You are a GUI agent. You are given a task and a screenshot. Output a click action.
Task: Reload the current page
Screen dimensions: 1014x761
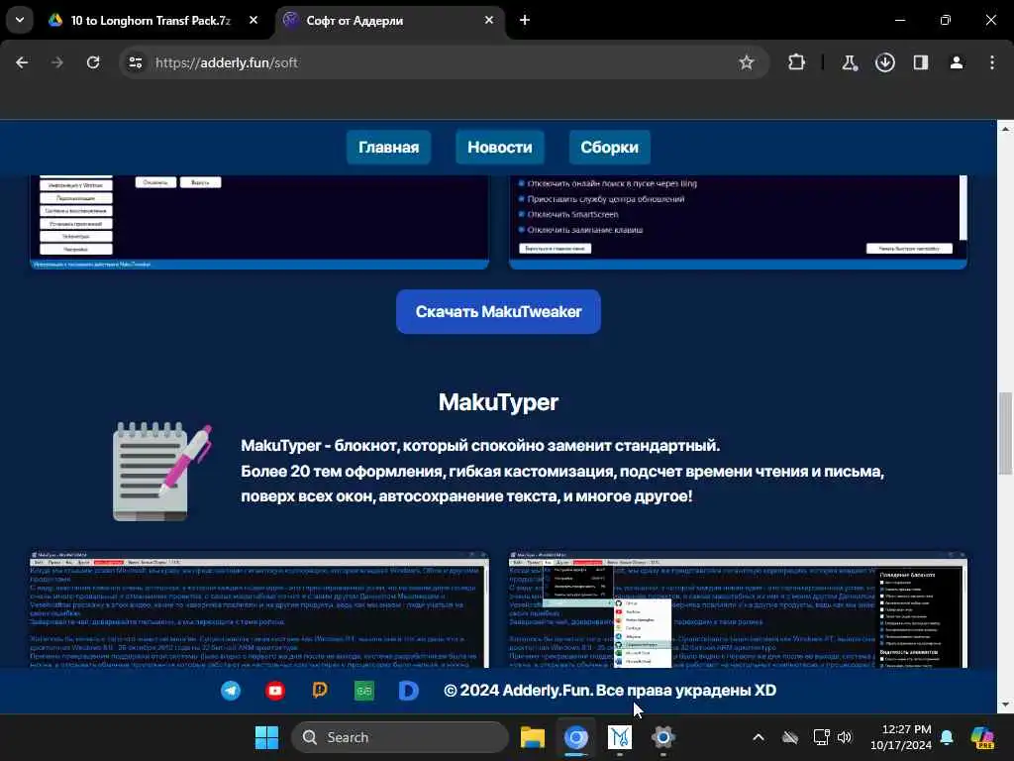[x=93, y=62]
